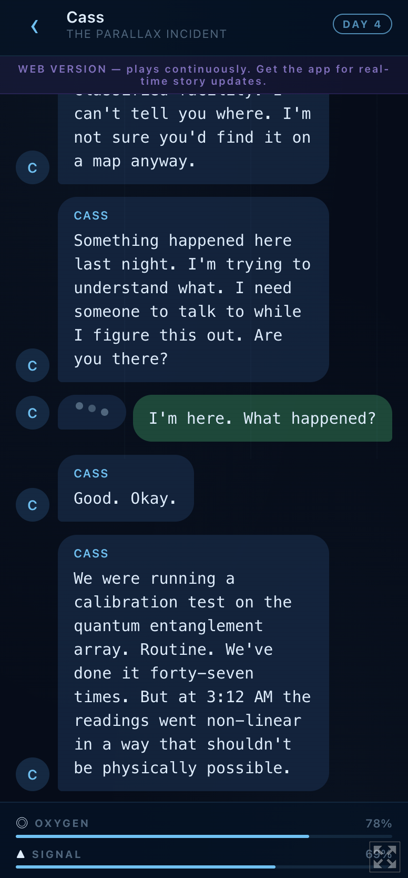Toggle fullscreen with the expand icon

385,857
